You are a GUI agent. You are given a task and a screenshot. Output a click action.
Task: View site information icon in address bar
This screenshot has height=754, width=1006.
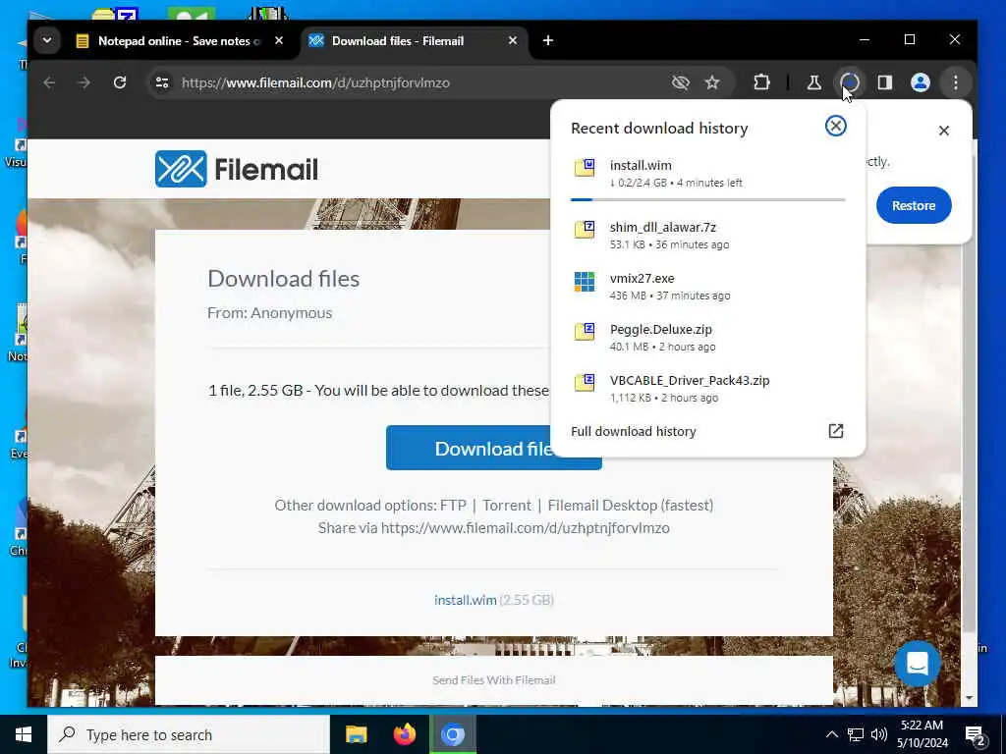tap(162, 82)
